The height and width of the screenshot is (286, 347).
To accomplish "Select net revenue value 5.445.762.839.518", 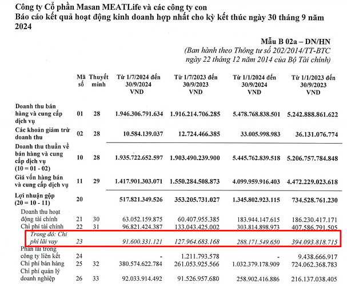I will click(x=256, y=158).
